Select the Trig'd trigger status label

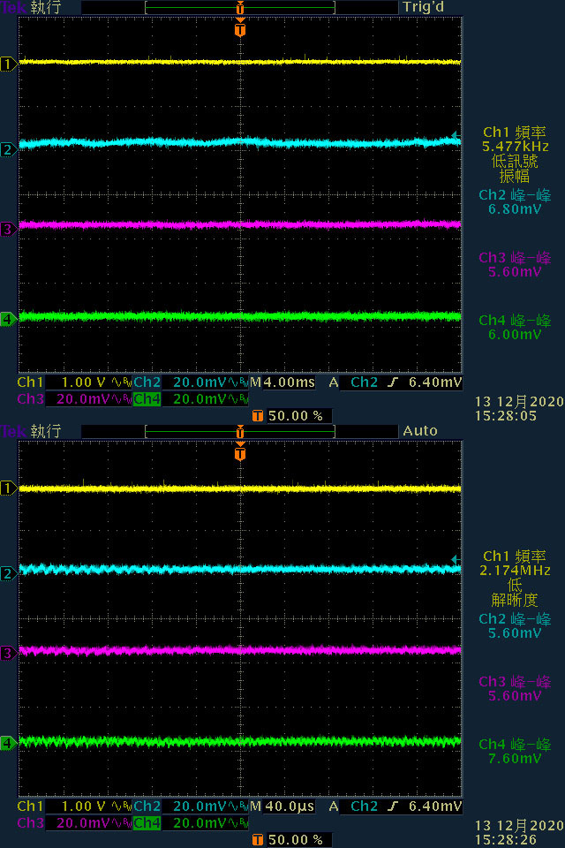(424, 7)
